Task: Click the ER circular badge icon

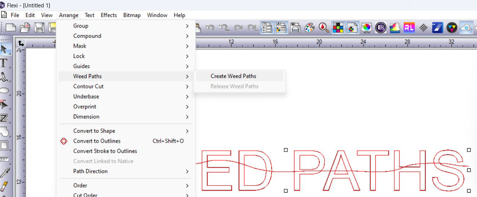Action: (x=380, y=28)
